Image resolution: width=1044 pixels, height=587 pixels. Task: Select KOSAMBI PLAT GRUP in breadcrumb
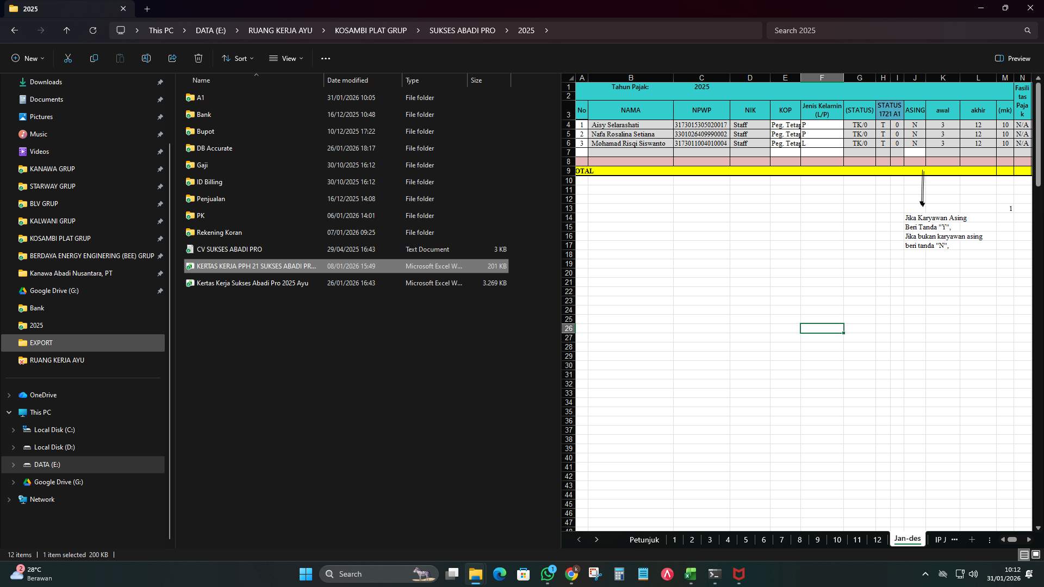point(370,30)
